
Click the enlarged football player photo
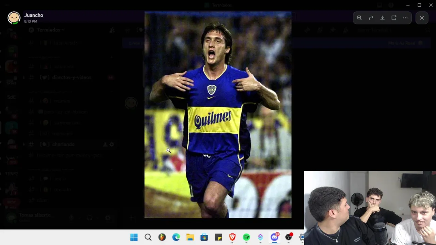pyautogui.click(x=218, y=115)
